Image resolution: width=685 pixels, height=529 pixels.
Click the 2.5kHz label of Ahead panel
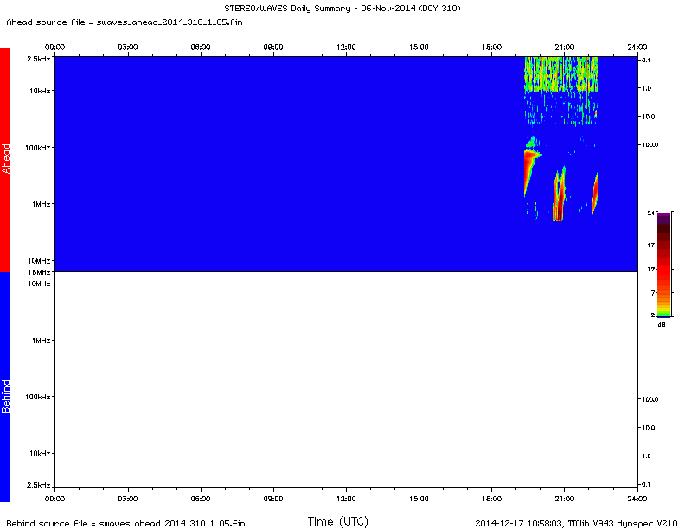[38, 59]
